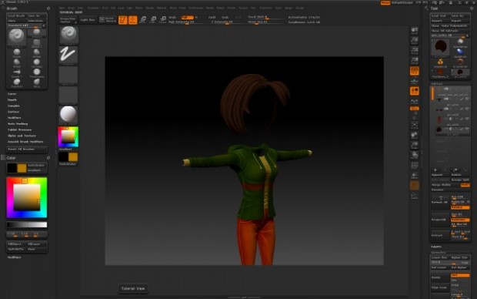
Task: Click the large color picker in Color palette
Action: [x=27, y=197]
